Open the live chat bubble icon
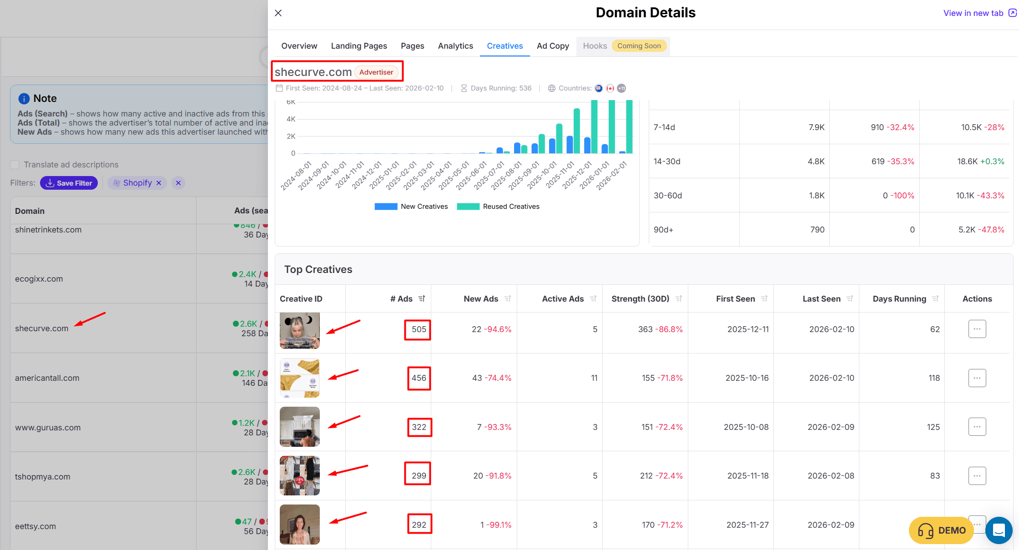The image size is (1019, 550). [999, 530]
